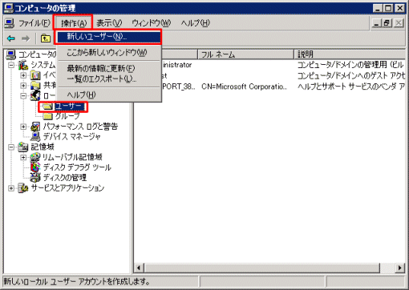Click the フル ネーム column header
The width and height of the screenshot is (409, 290).
point(245,54)
